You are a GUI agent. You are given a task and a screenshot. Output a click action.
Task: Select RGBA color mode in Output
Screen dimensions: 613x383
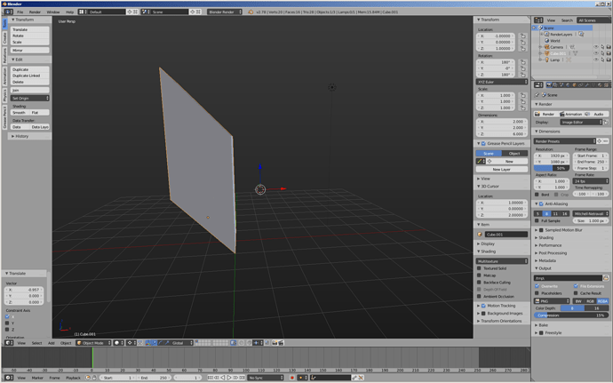(x=602, y=301)
